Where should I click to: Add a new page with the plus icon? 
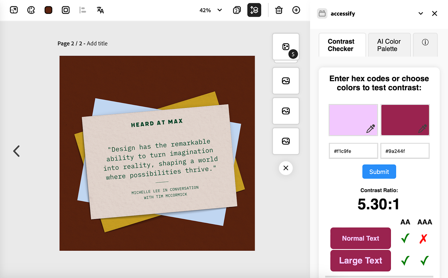coord(296,10)
